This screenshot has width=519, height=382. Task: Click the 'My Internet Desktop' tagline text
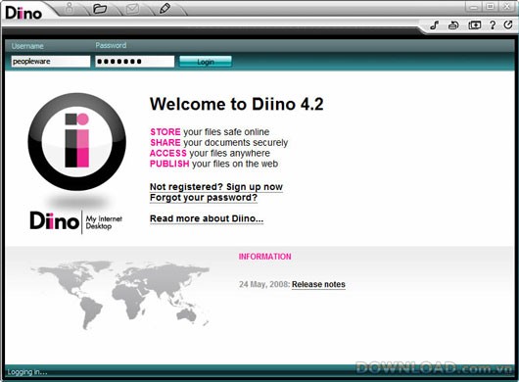click(x=104, y=222)
